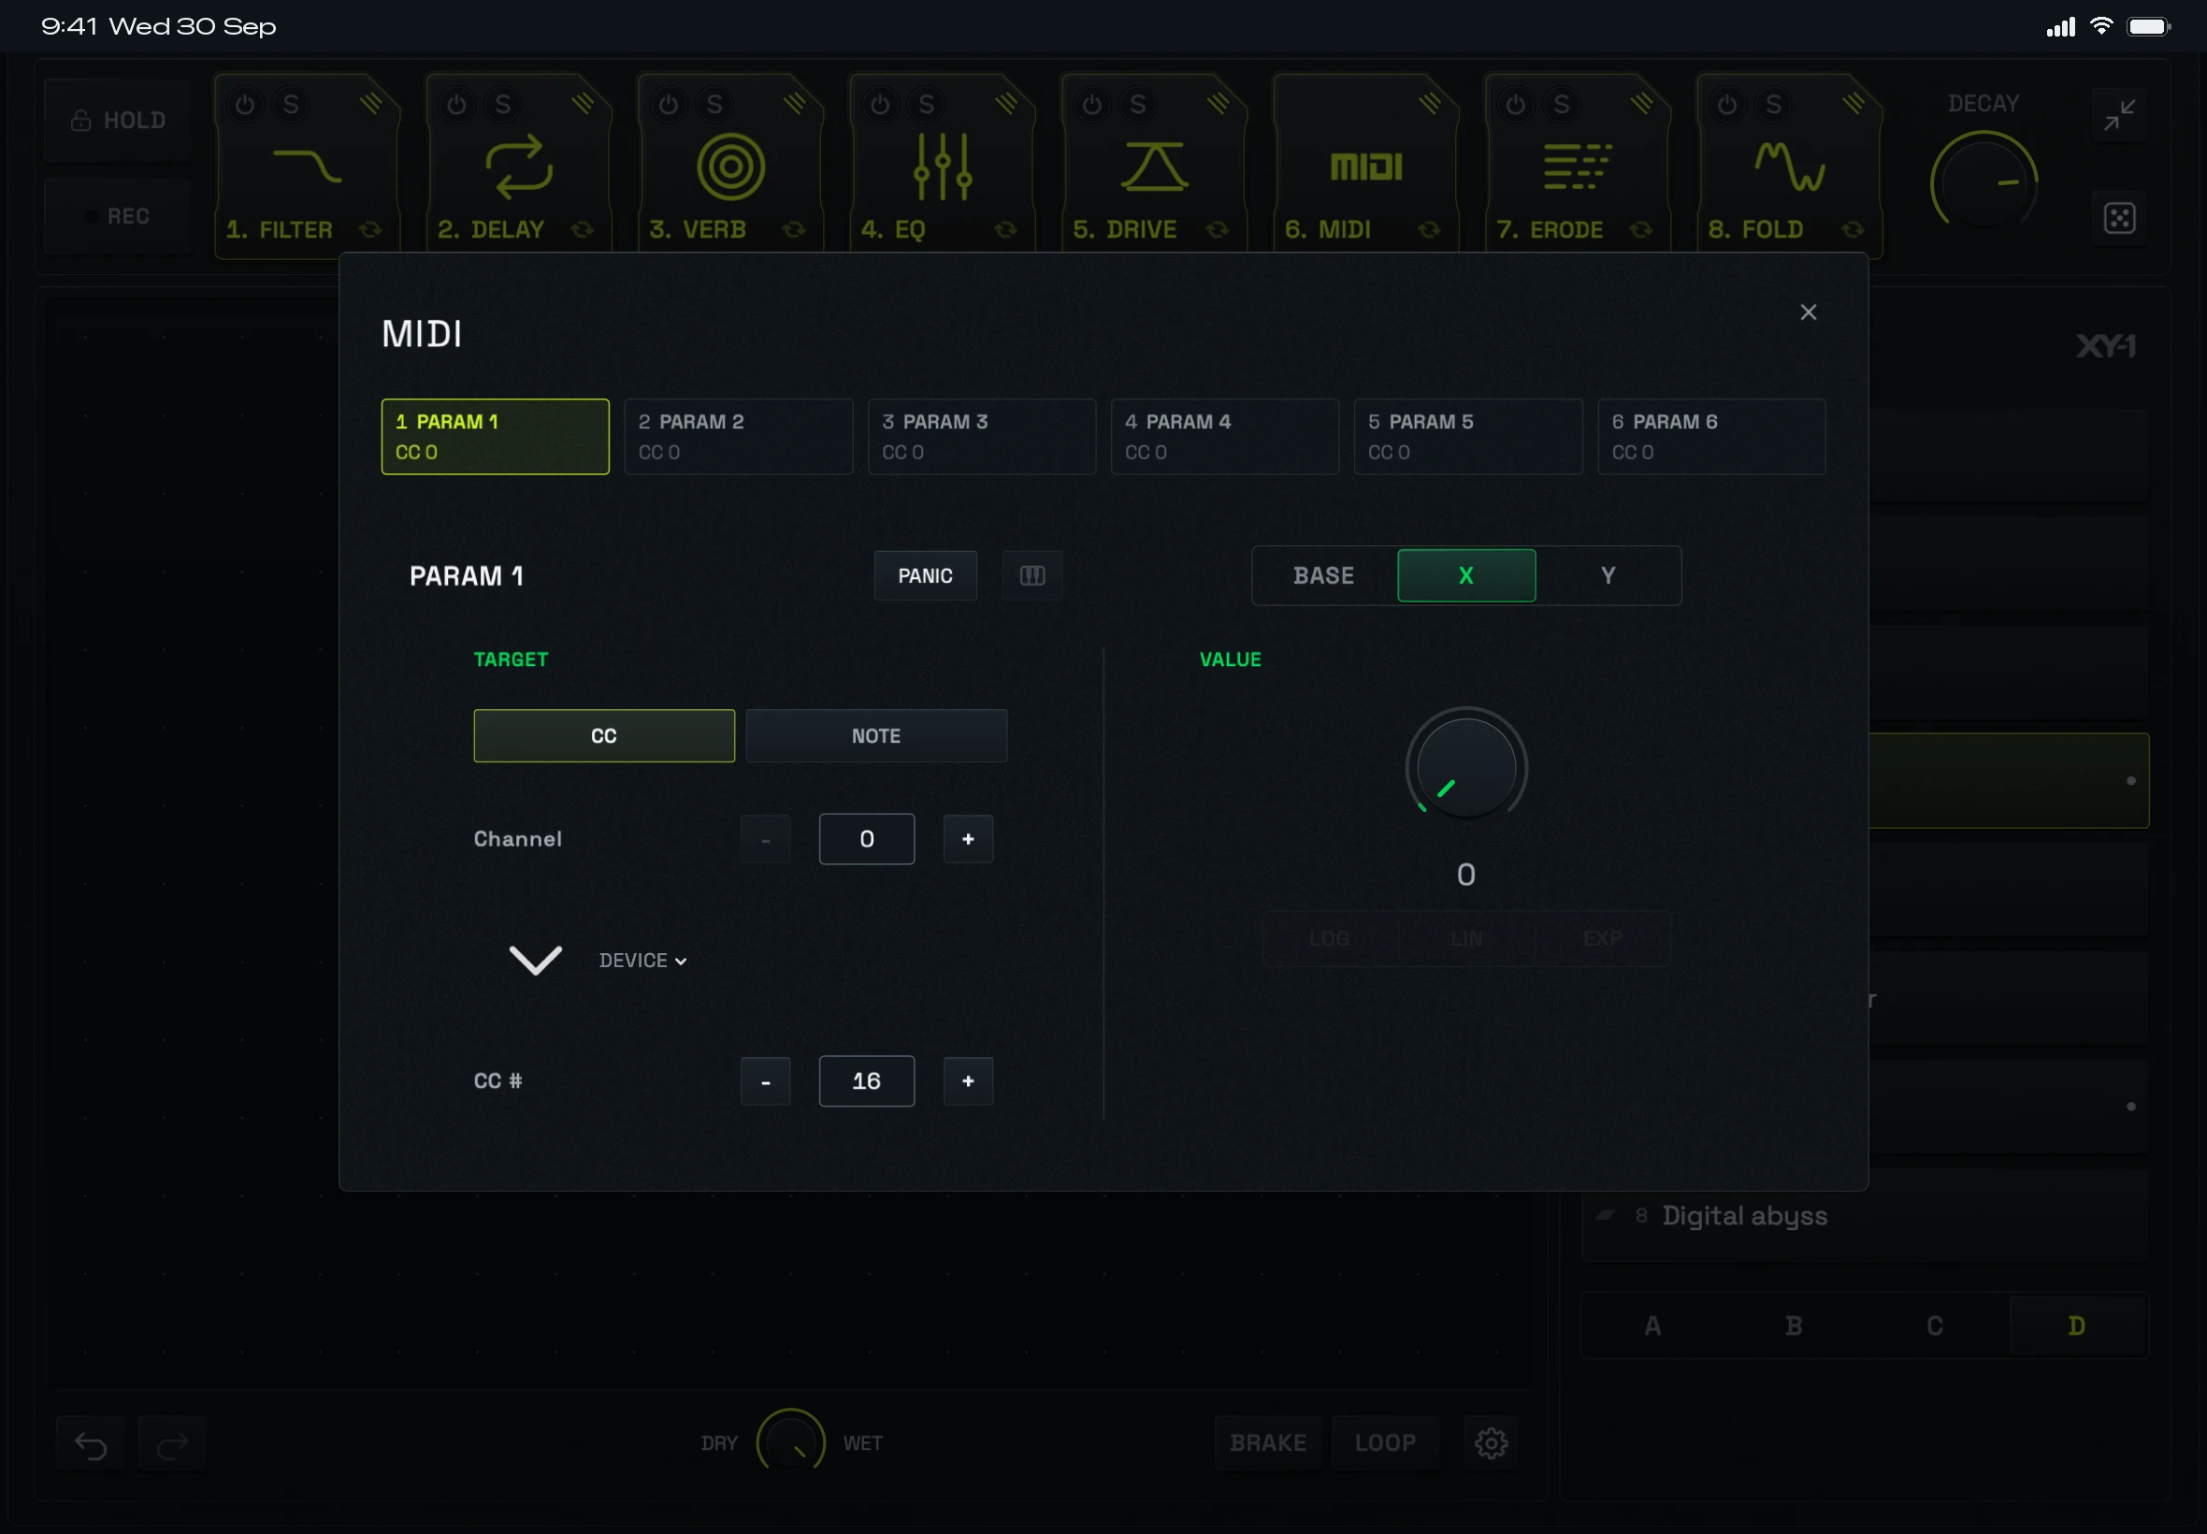Toggle power on the 2. DELAY module
Image resolution: width=2207 pixels, height=1534 pixels.
tap(457, 104)
